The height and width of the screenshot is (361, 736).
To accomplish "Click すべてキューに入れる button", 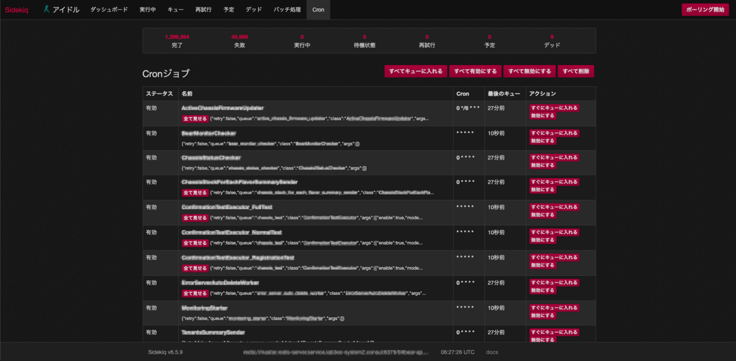I will point(416,71).
